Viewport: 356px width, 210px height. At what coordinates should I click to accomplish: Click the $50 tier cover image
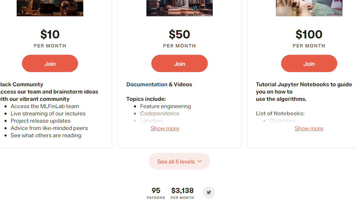tap(179, 8)
